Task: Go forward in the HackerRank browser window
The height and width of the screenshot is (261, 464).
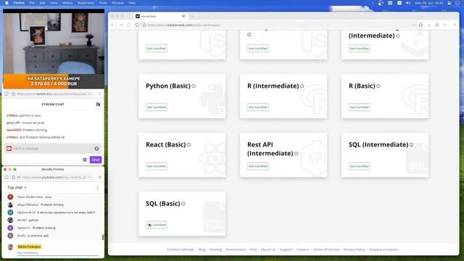Action: click(121, 25)
